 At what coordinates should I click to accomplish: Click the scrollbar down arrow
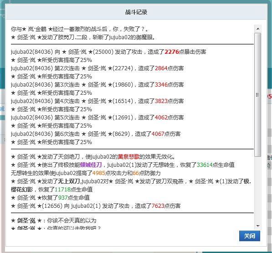tap(258, 226)
